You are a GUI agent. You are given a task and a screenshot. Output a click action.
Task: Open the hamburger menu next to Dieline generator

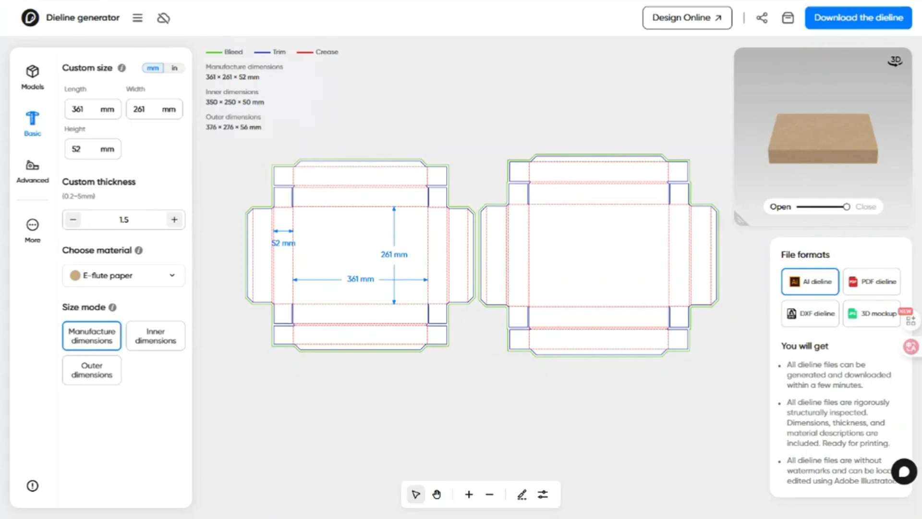pos(137,18)
